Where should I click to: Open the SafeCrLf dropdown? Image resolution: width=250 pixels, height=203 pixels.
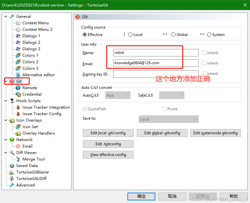point(172,95)
